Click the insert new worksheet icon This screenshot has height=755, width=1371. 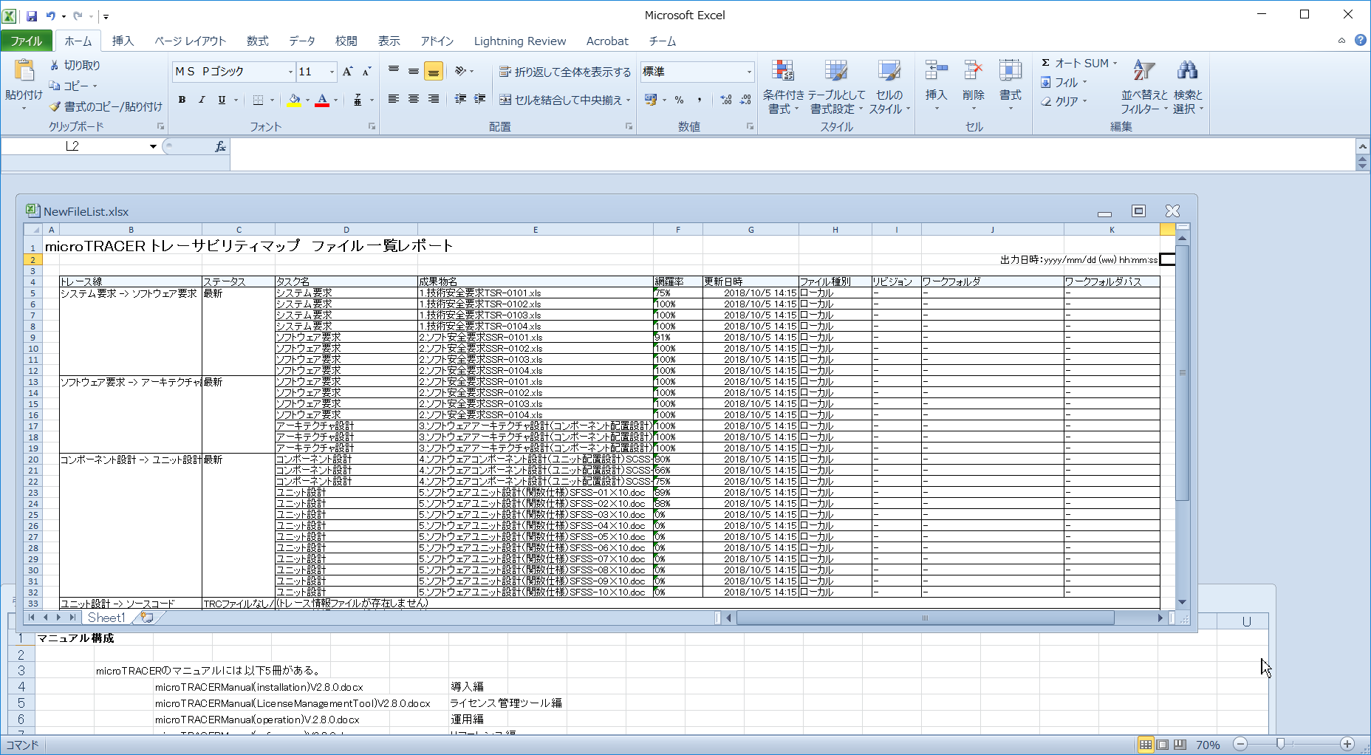(147, 618)
